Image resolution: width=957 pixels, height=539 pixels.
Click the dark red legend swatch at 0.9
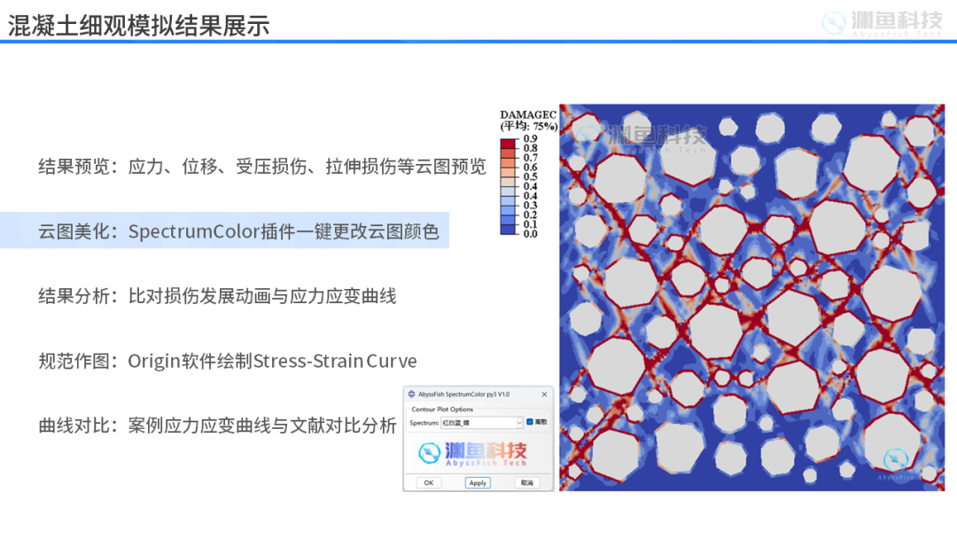click(x=508, y=144)
